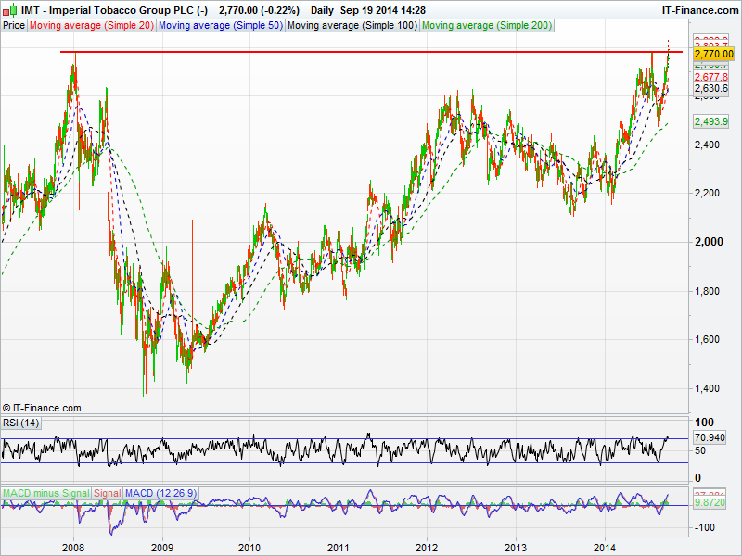Click the 2012 year marker on the time axis
The height and width of the screenshot is (556, 742).
[427, 548]
